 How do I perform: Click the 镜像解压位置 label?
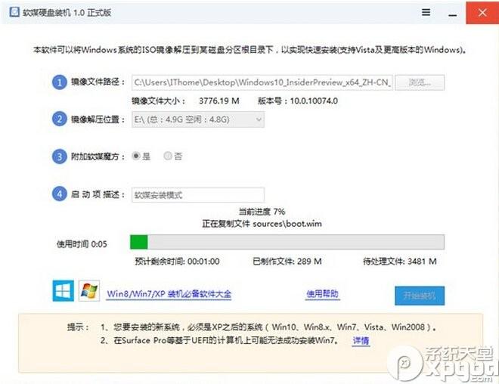(x=98, y=119)
